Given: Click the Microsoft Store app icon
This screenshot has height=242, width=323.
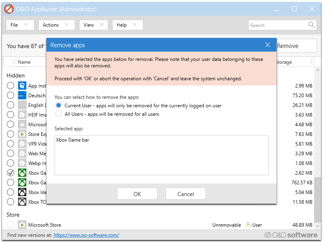Looking at the screenshot, I should point(22,225).
